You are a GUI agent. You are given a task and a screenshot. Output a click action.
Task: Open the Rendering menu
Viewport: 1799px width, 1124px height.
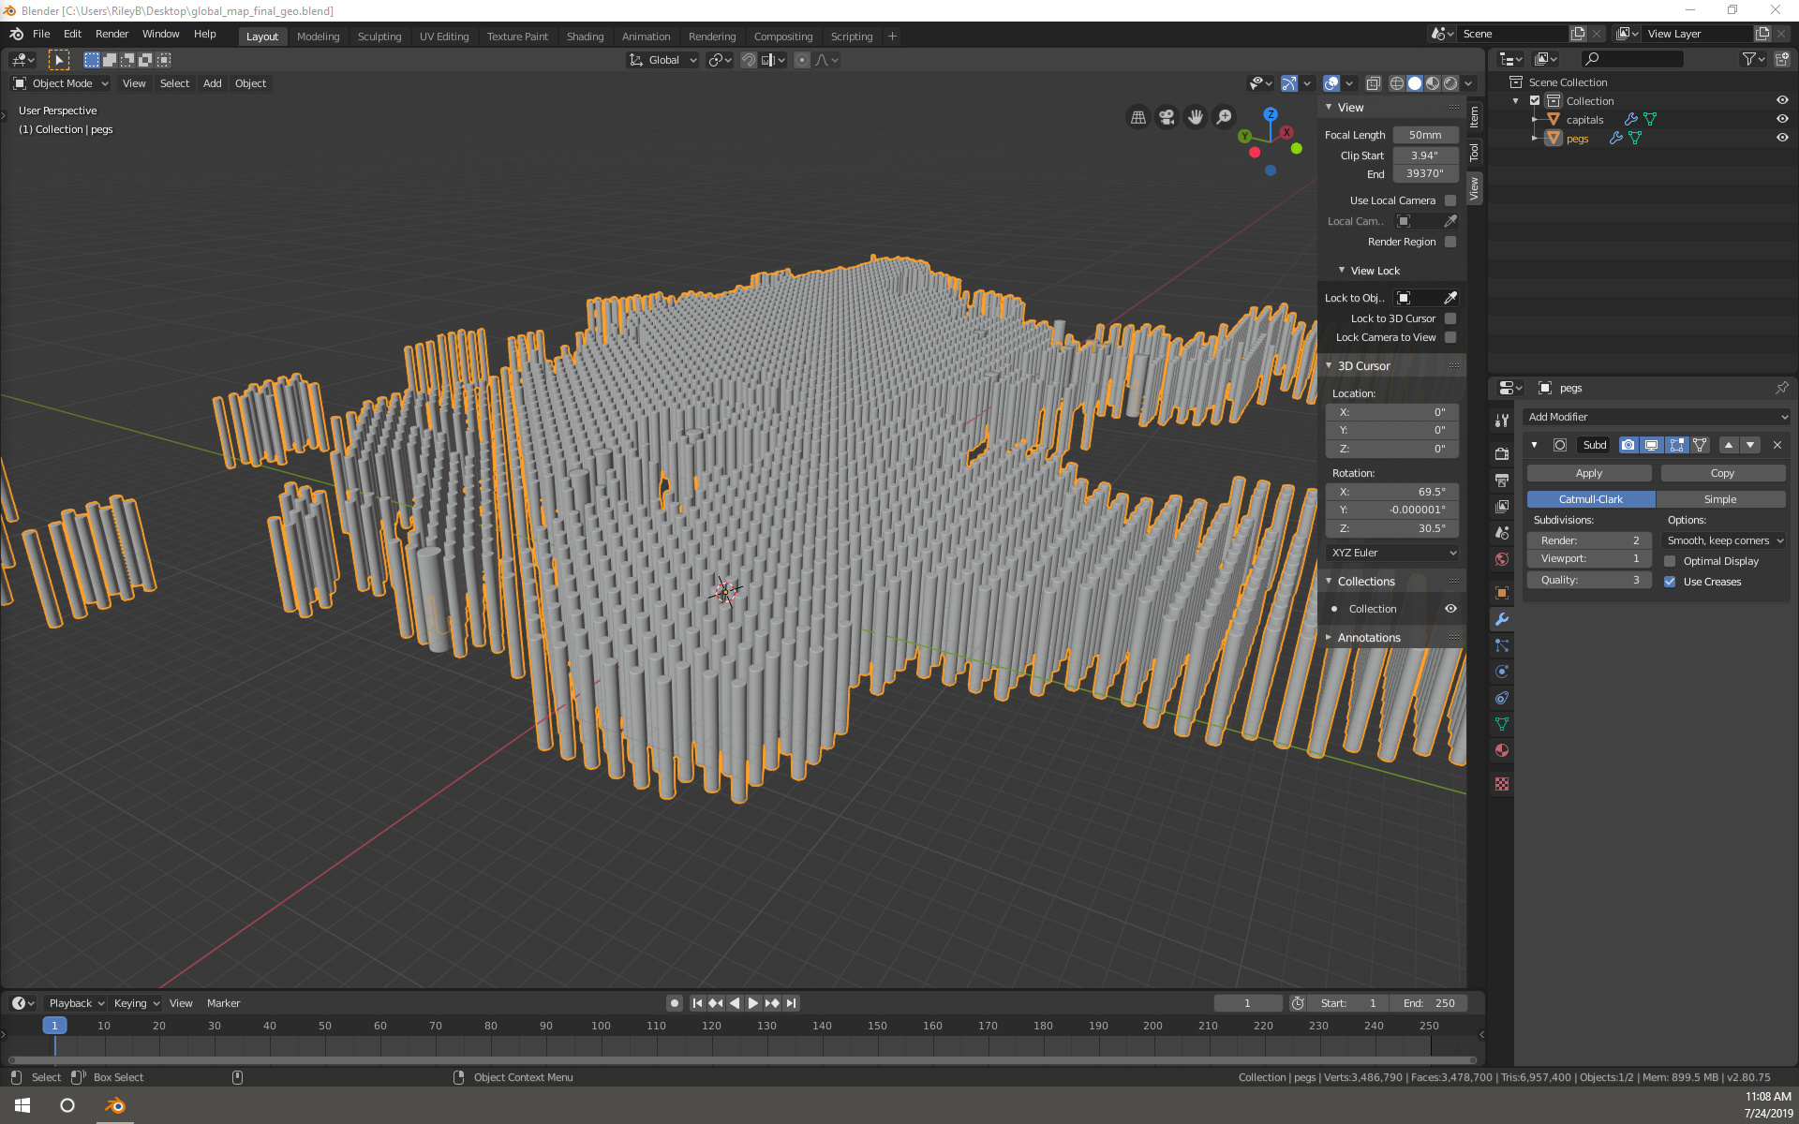pos(712,37)
